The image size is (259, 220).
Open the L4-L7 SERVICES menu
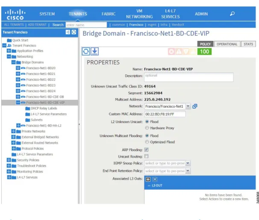click(170, 14)
